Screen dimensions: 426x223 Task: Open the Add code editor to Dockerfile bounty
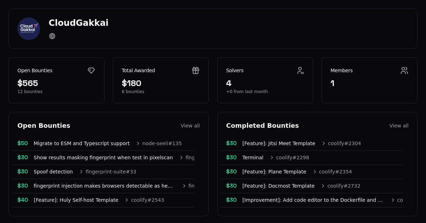pos(312,200)
